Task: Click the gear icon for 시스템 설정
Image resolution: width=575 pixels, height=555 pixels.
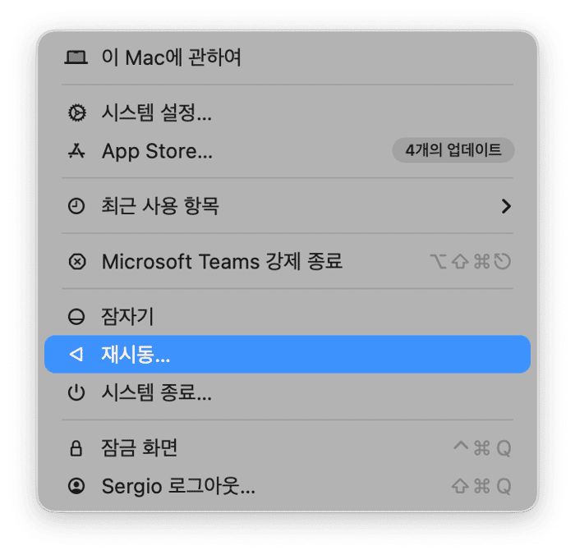Action: pyautogui.click(x=76, y=113)
